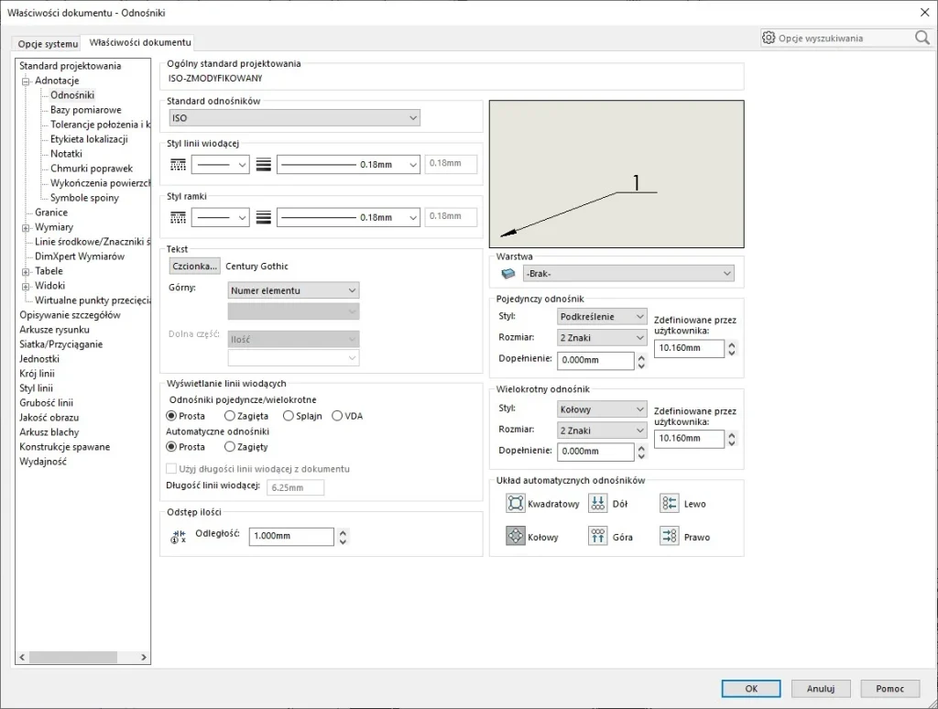Click stacked balloon user-defined 10.160mm field
The height and width of the screenshot is (709, 938).
pos(689,439)
